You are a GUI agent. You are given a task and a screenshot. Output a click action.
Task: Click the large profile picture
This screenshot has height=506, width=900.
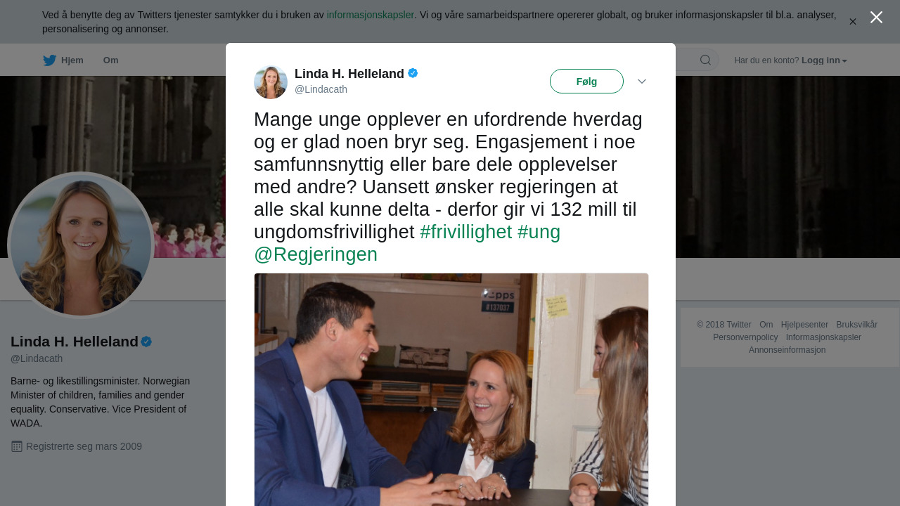point(81,245)
